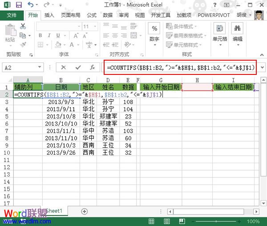Click text Orientation icon
The image size is (267, 226).
[128, 45]
